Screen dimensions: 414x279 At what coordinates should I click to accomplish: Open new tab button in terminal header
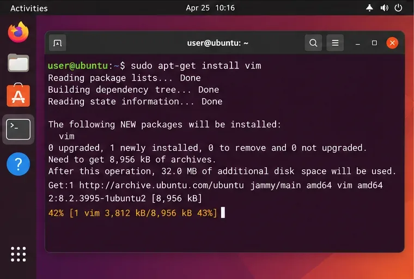57,43
